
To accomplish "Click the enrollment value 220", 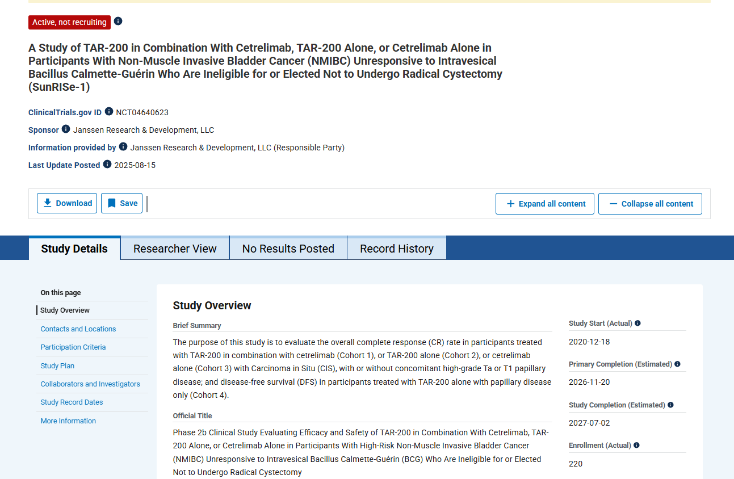I will (x=576, y=464).
